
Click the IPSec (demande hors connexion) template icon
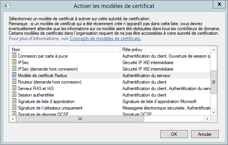click(x=14, y=69)
